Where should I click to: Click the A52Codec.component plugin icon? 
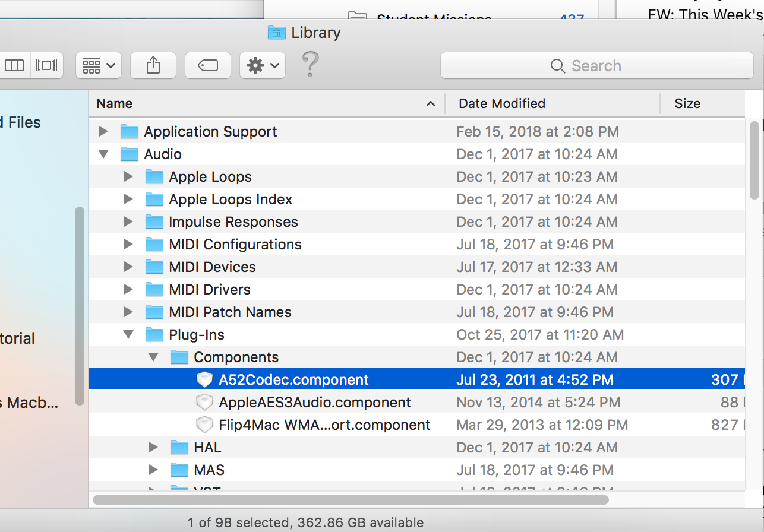click(204, 379)
